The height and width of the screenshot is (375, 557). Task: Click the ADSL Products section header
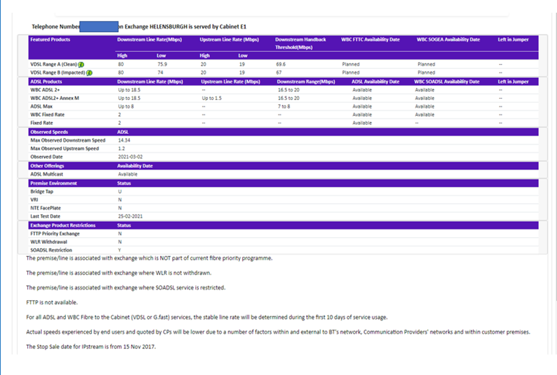pyautogui.click(x=46, y=81)
